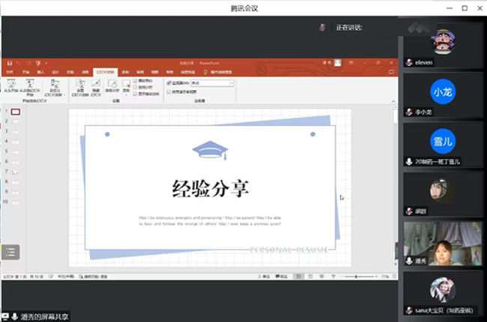
Task: Click the zoom slider in PowerPoint status bar
Action: (360, 276)
